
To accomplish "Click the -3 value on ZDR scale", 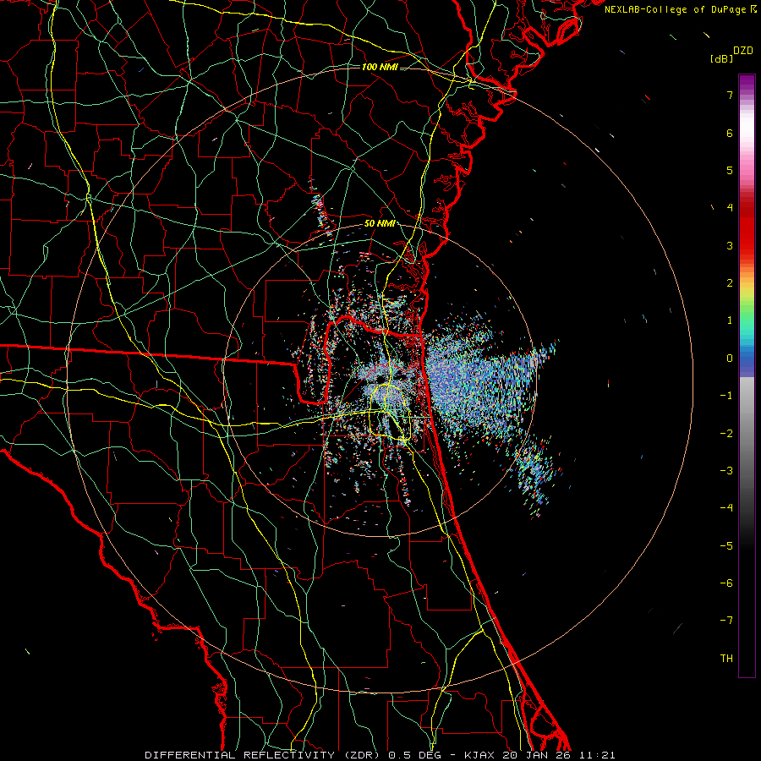I will (x=726, y=471).
